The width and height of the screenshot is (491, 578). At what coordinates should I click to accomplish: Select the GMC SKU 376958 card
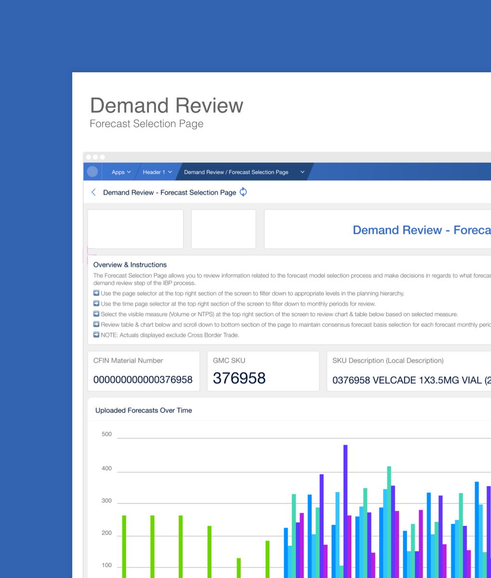[x=263, y=371]
